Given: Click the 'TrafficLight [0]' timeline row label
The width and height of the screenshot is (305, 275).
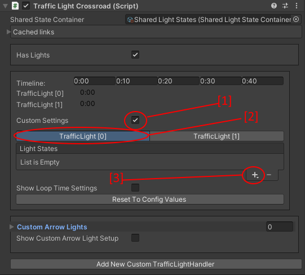Looking at the screenshot, I should click(40, 94).
